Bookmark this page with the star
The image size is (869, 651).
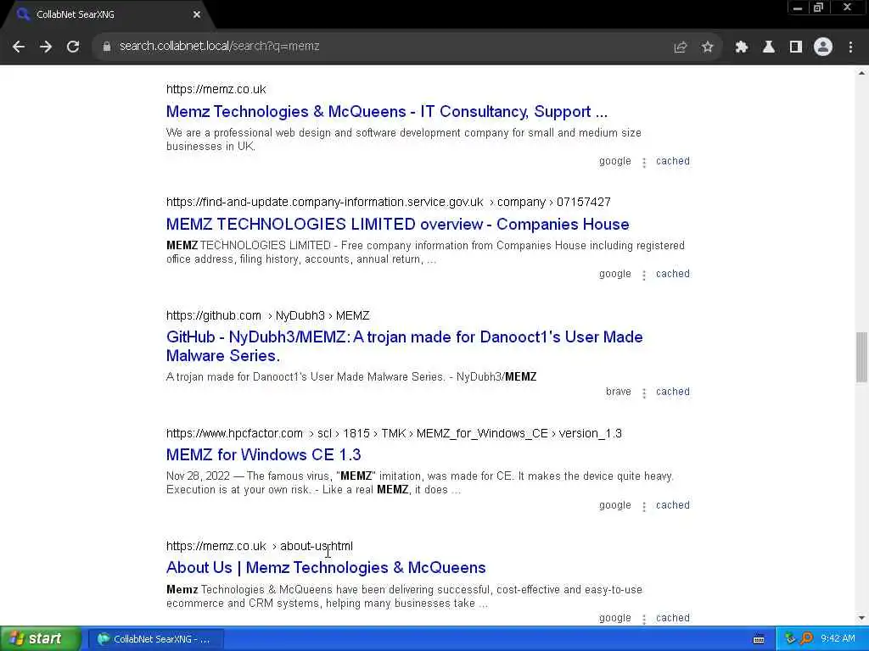pos(707,47)
